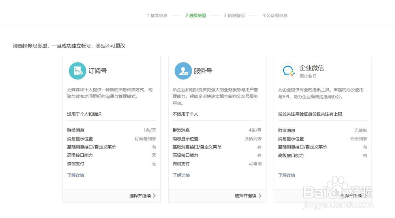Click arrow beside 服务号 选择并继续
Screen dimensions: 395x218
[x=260, y=195]
